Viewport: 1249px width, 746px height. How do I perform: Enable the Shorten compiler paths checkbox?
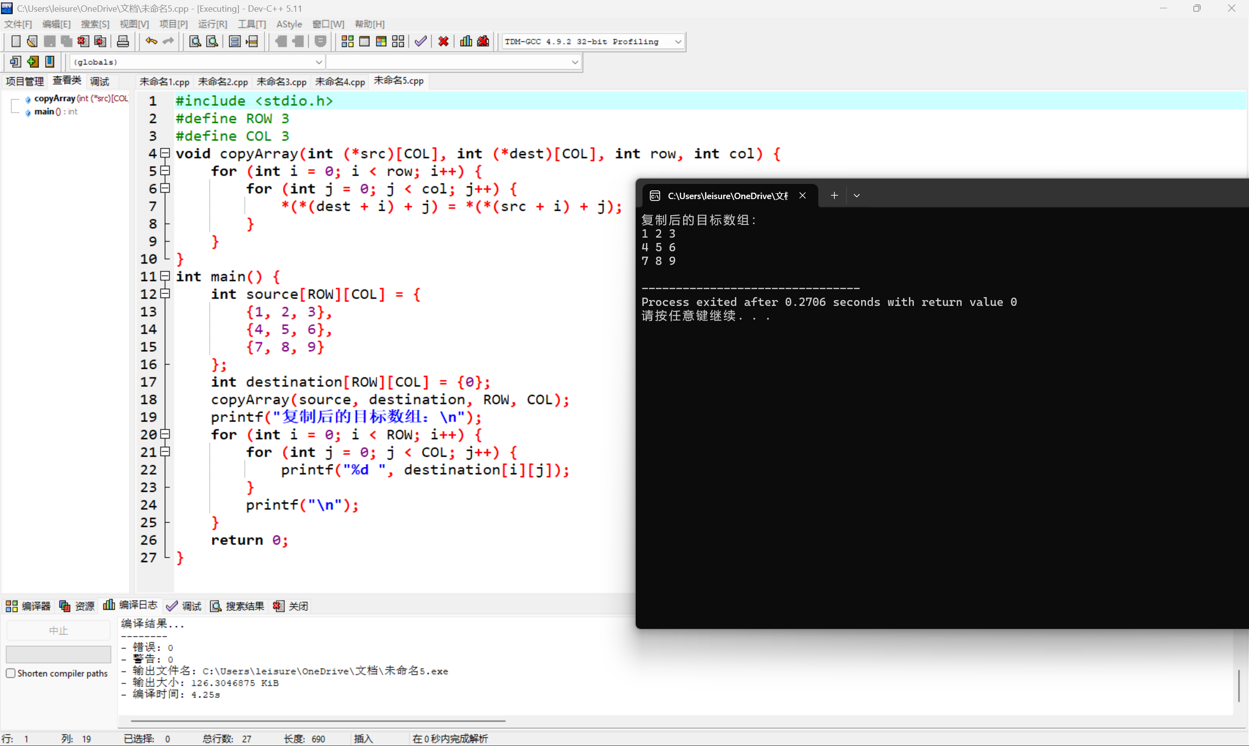coord(11,673)
